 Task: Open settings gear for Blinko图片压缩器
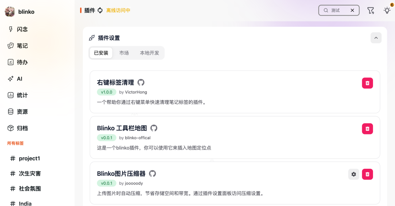(x=354, y=174)
